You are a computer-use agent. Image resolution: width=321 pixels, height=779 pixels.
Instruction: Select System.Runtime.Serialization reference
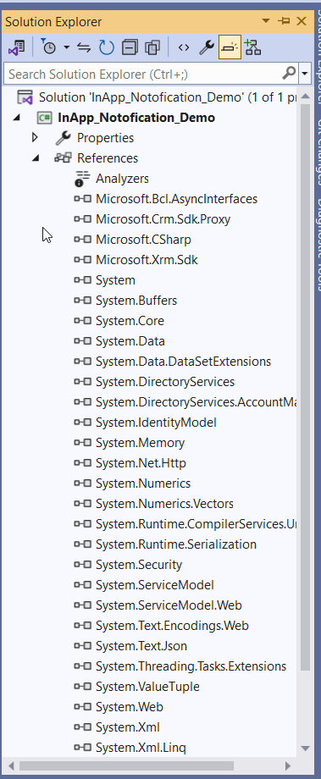pyautogui.click(x=176, y=544)
